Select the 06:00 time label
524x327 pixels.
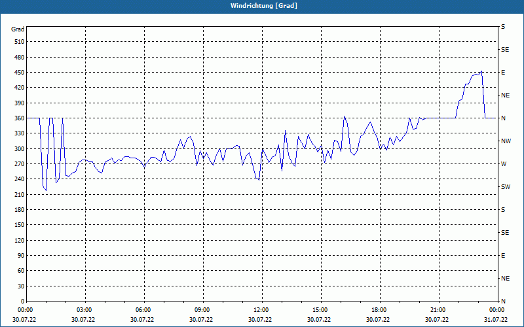point(142,310)
